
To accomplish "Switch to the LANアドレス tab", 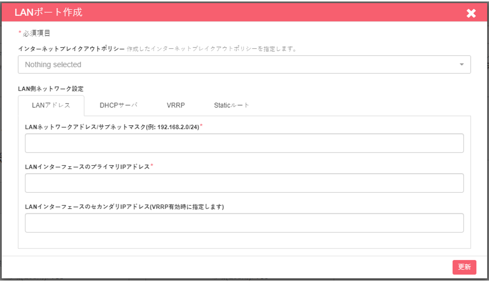I will click(51, 105).
